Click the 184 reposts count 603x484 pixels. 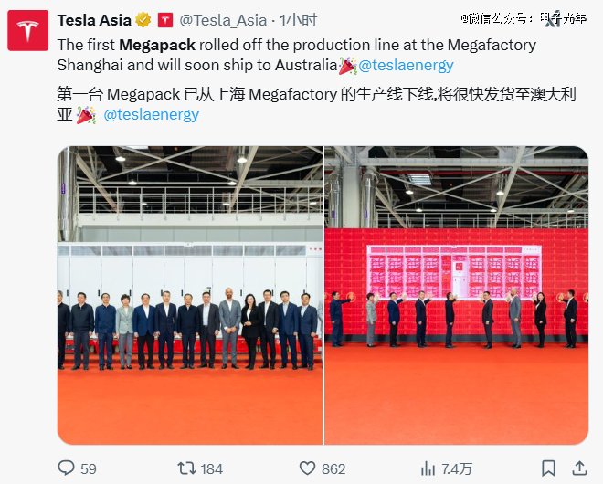click(211, 468)
